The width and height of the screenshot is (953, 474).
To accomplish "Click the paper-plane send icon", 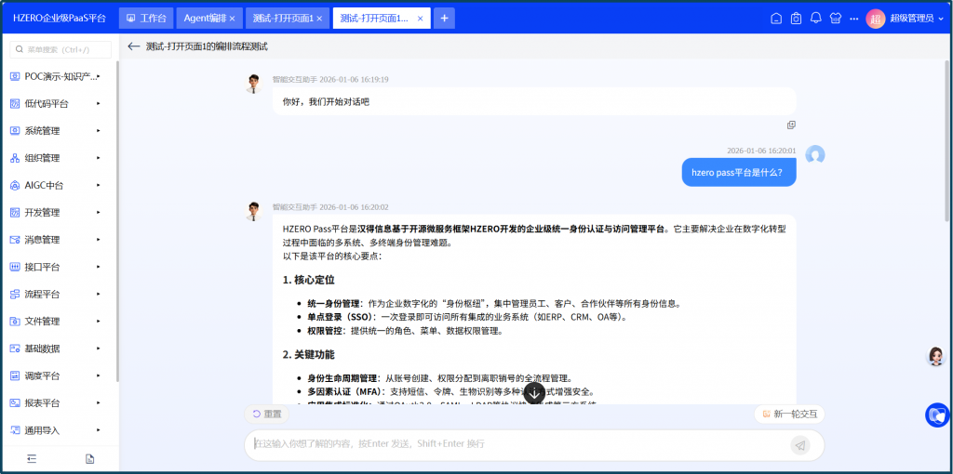I will (x=799, y=445).
